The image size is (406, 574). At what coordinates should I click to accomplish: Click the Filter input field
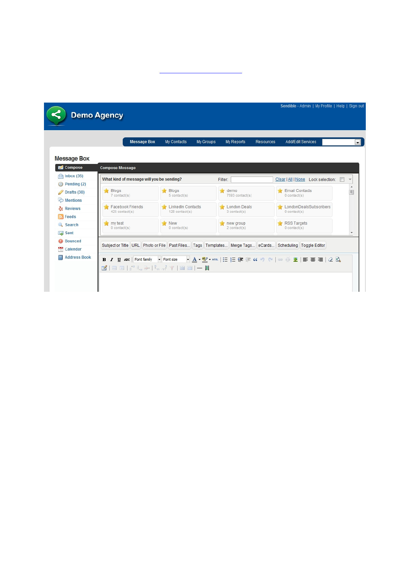[252, 180]
